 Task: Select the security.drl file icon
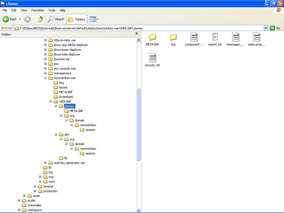point(153,58)
